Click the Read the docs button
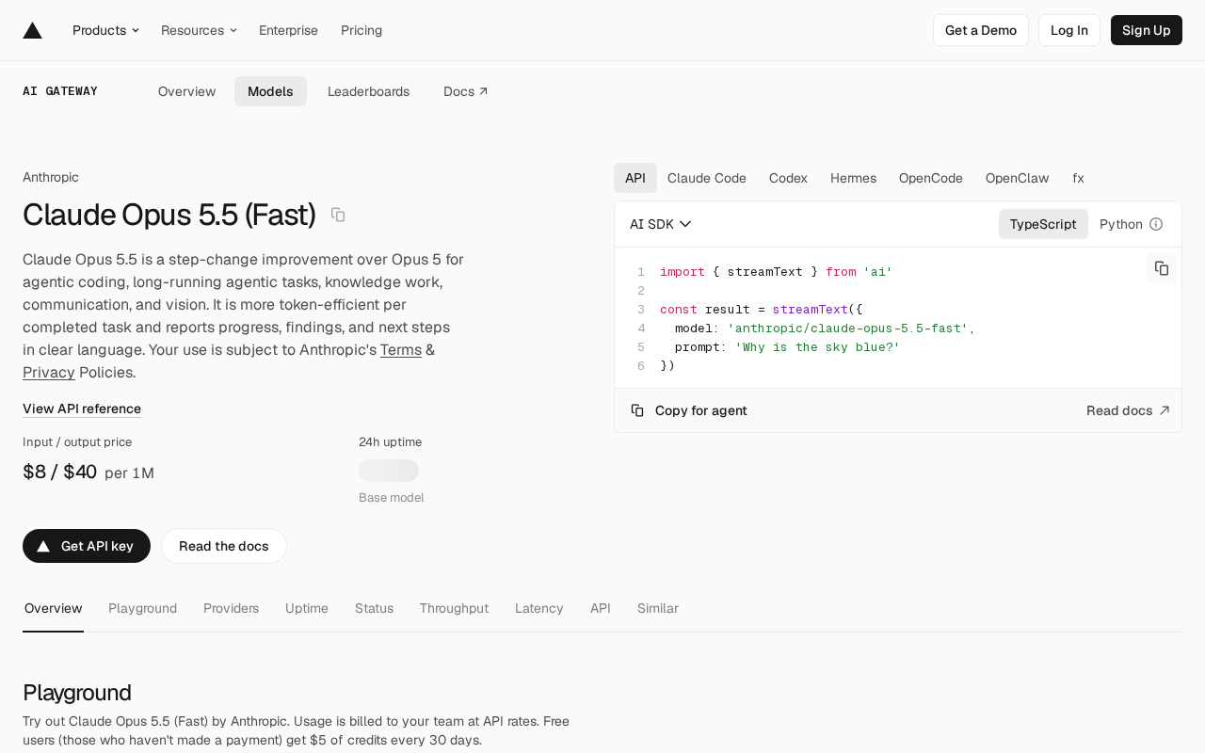1205x753 pixels. point(224,546)
